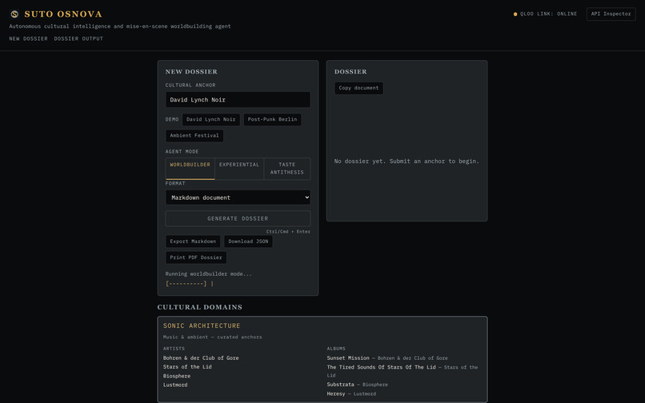Download the dossier JSON
The height and width of the screenshot is (403, 645).
[248, 241]
